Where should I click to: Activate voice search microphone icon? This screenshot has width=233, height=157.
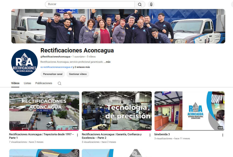151,4
